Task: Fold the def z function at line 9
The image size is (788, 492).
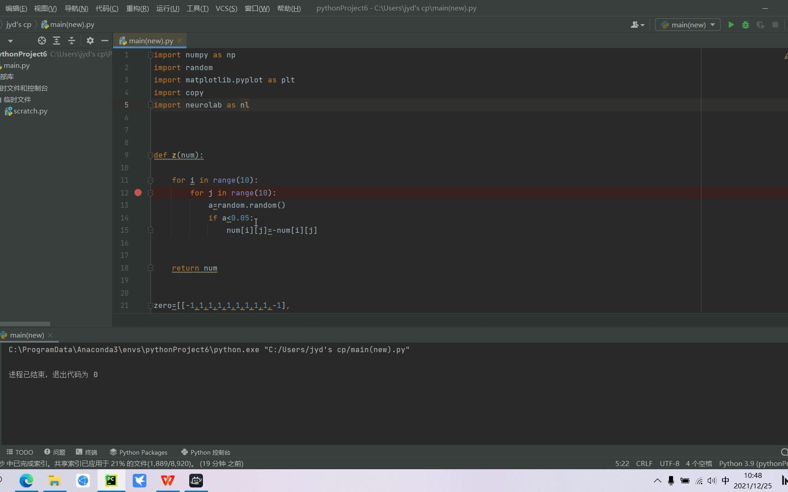Action: [150, 155]
